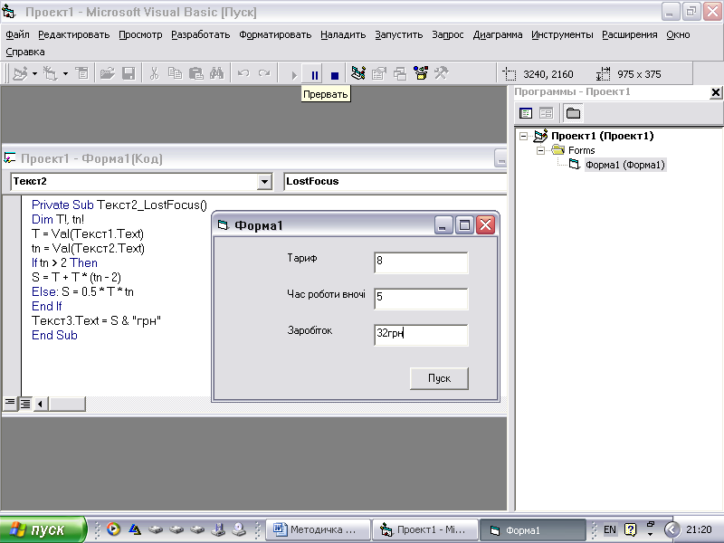
Task: Click the Redo arrow icon
Action: click(x=264, y=73)
